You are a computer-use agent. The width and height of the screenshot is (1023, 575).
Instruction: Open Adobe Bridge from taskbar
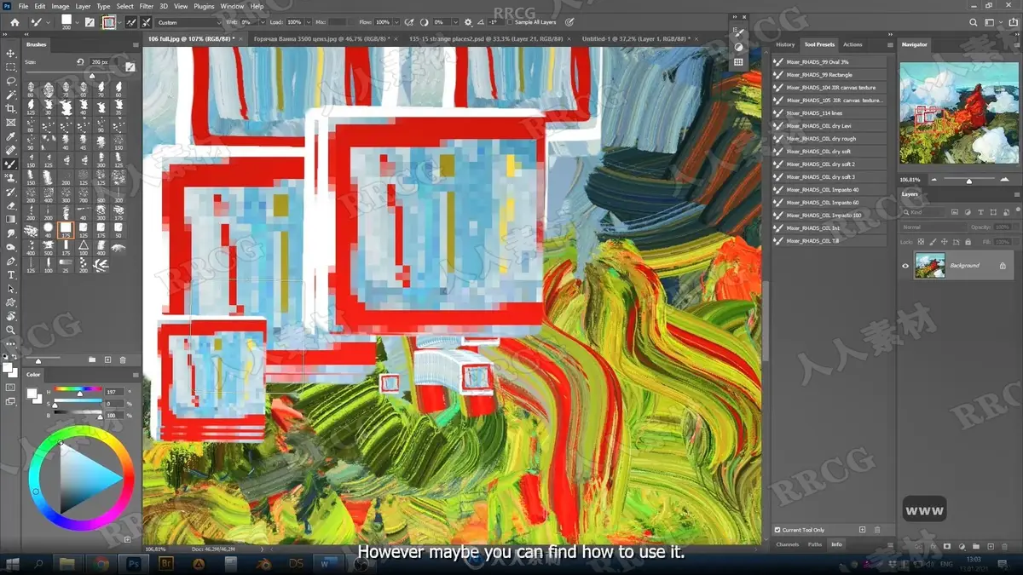pos(166,563)
